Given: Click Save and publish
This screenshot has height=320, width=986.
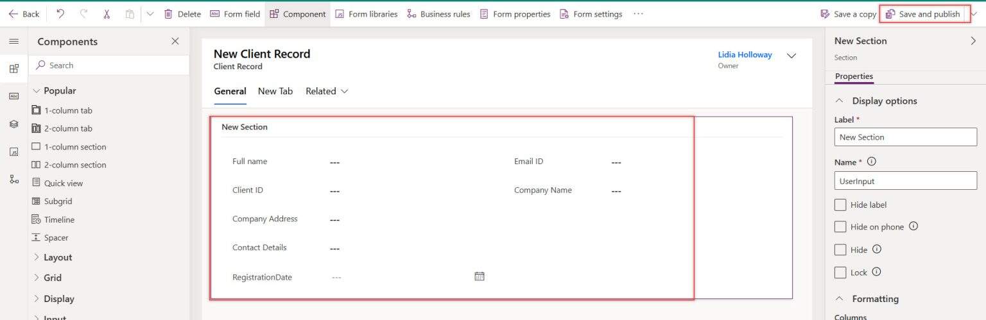Looking at the screenshot, I should [924, 13].
